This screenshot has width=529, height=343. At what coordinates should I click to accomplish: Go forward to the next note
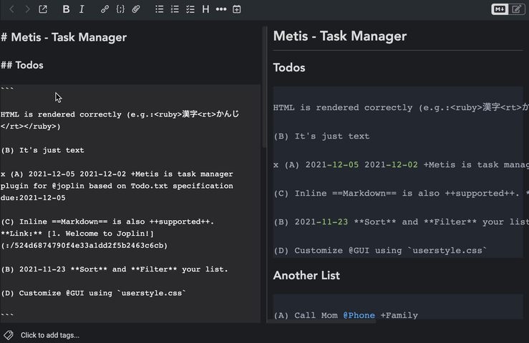[x=27, y=9]
